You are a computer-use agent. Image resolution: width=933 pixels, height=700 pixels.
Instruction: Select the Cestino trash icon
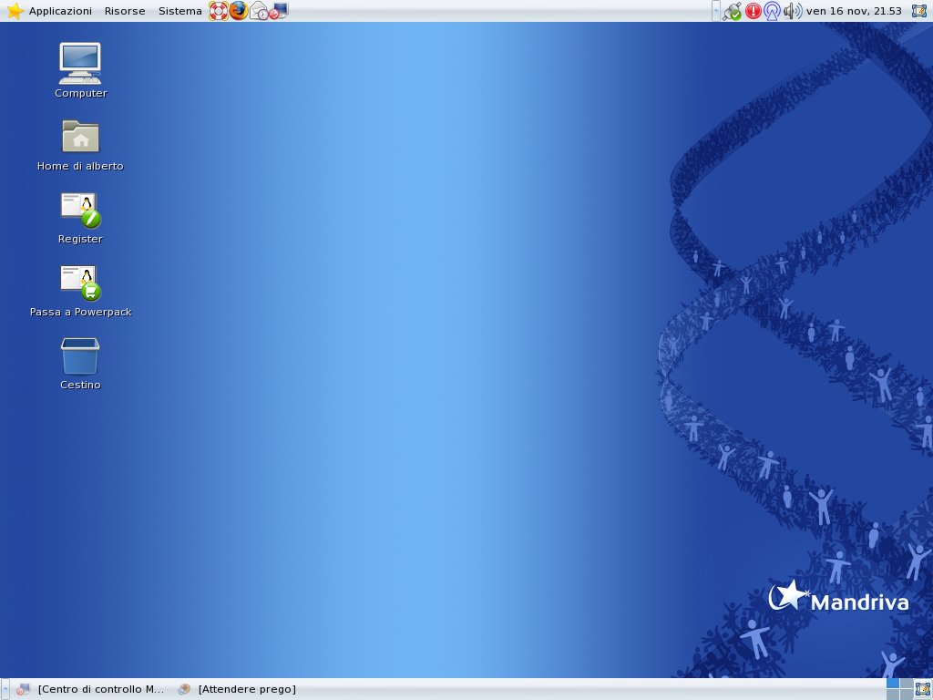coord(80,364)
